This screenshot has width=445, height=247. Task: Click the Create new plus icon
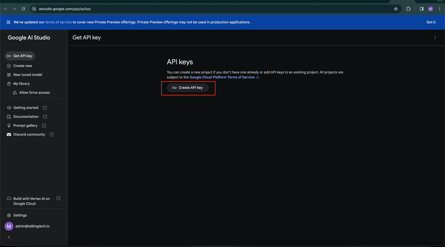pos(9,66)
